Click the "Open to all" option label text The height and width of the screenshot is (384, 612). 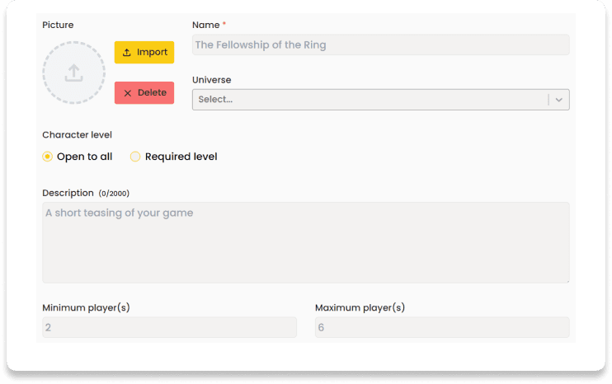[84, 157]
